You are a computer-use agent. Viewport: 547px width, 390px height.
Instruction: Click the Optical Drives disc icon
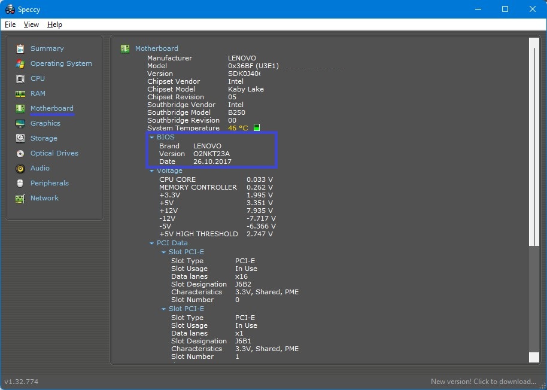[20, 153]
